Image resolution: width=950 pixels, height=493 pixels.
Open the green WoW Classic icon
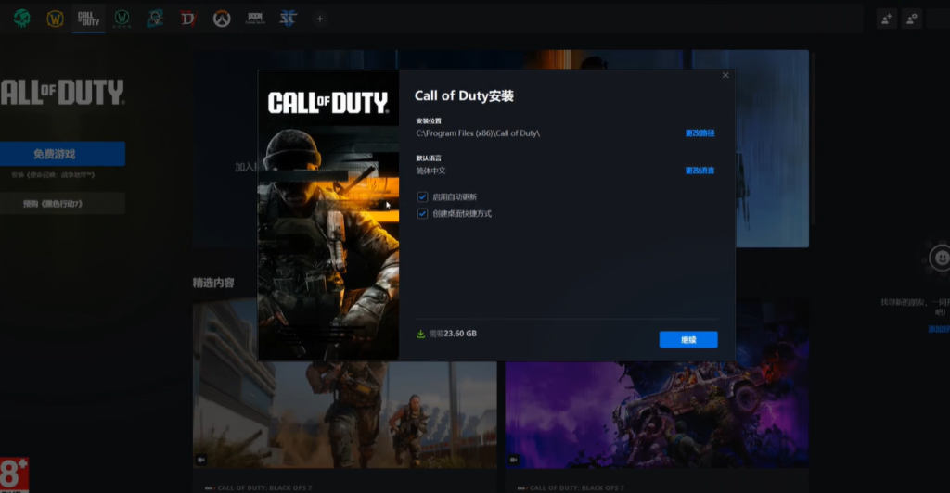point(122,19)
